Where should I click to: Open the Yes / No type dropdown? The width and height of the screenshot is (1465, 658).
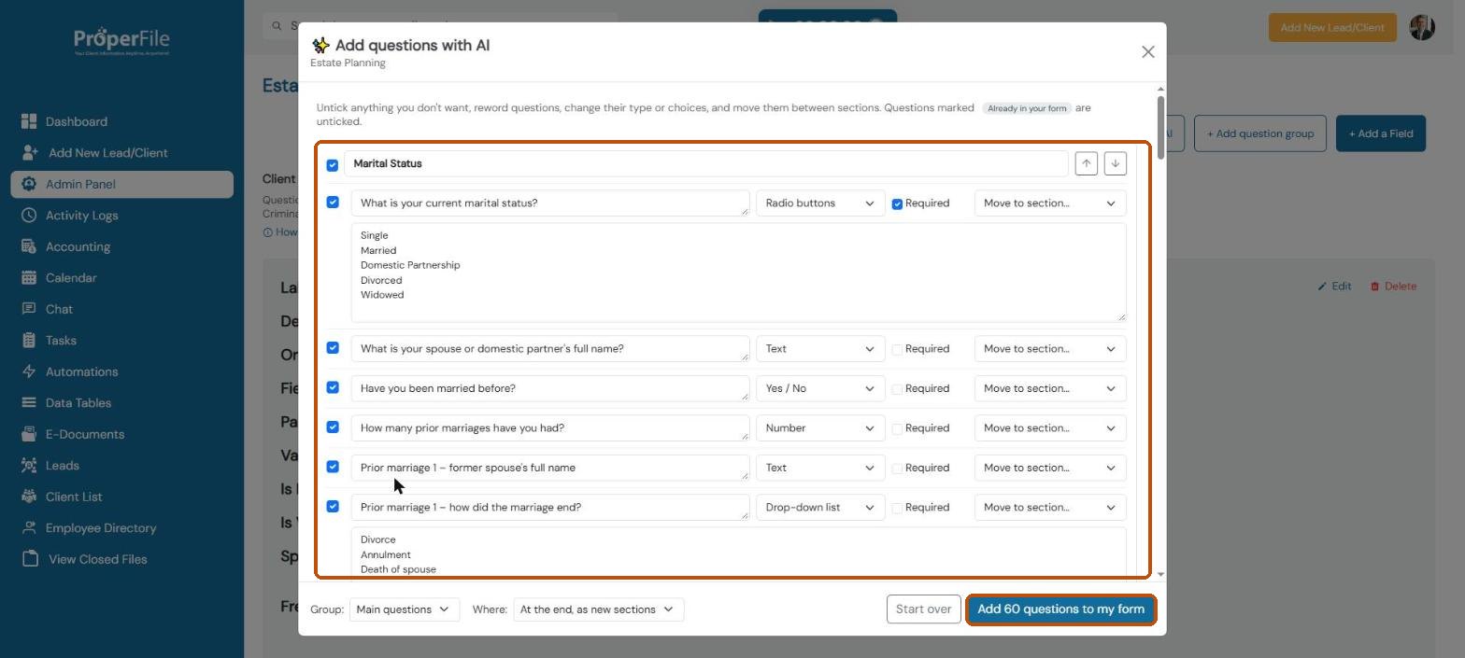(x=819, y=388)
